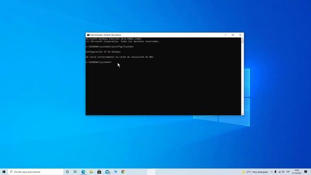Click the last C:\WINDOWS\system32 prompt line
Screen dimensions: 311x175
99,62
